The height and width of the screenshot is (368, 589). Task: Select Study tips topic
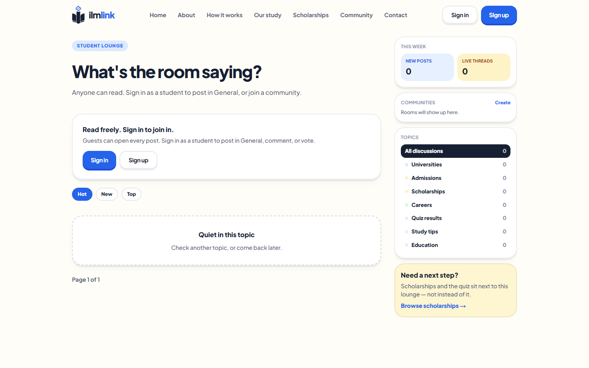click(x=456, y=231)
